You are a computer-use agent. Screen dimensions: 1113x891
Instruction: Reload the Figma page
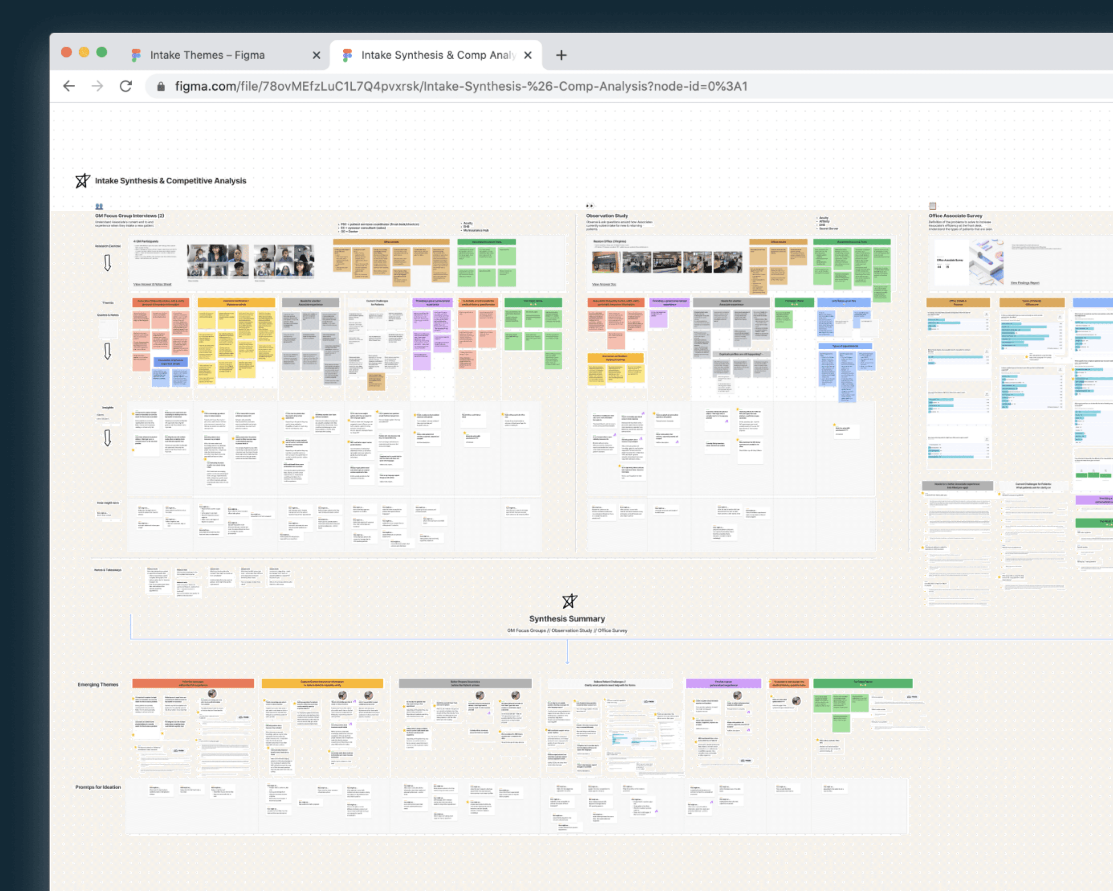126,86
